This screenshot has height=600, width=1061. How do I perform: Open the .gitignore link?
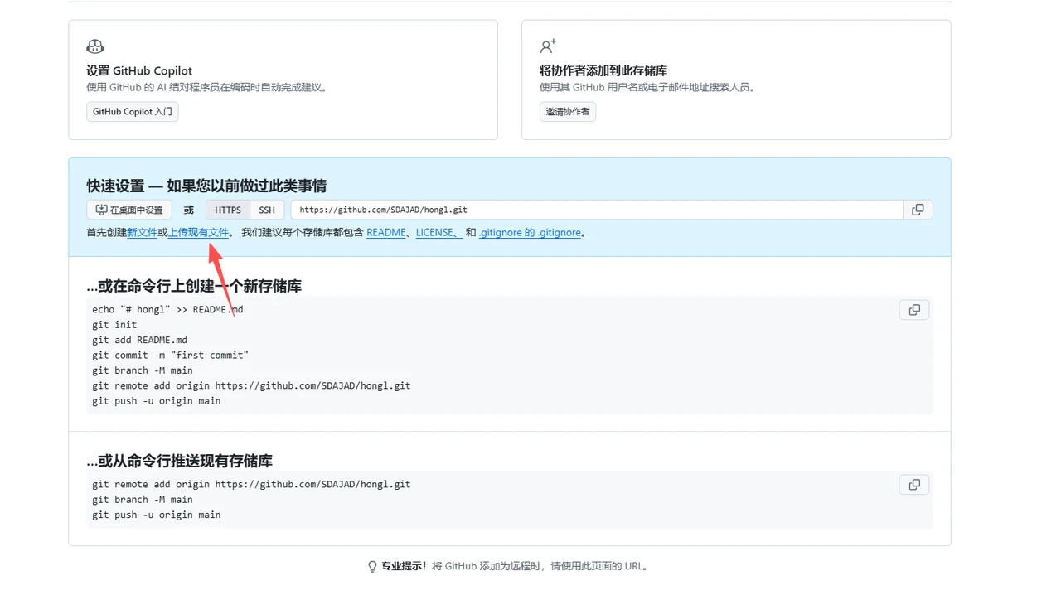tap(528, 232)
